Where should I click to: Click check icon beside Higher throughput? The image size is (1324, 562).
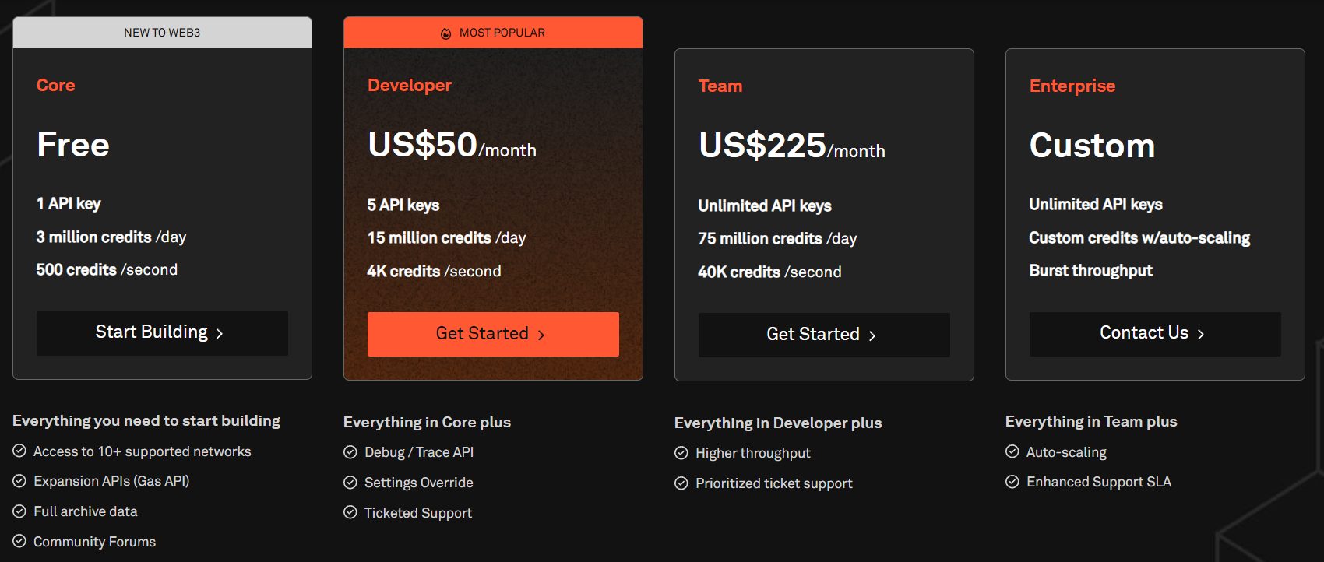[x=681, y=453]
